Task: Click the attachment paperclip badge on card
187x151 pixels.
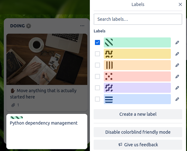Action: [15, 105]
